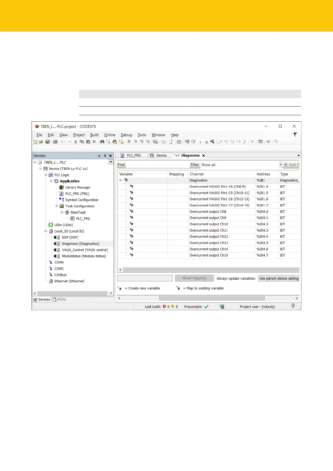This screenshot has width=333, height=471.
Task: Login to device via gear toolbar icon
Action: coord(187,142)
